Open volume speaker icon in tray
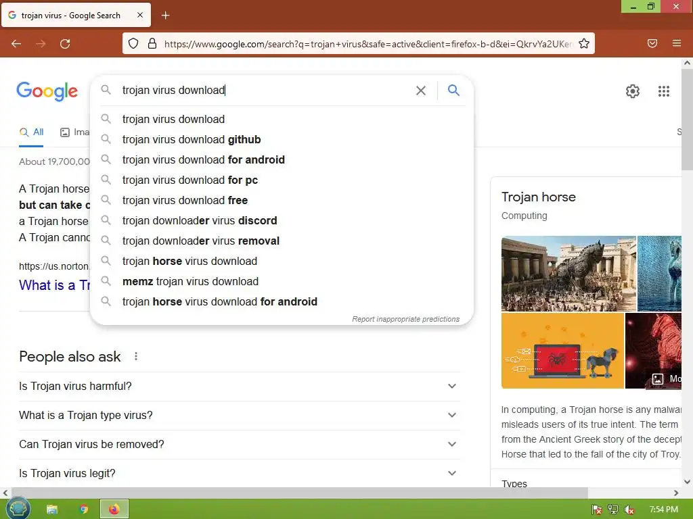 tap(629, 510)
